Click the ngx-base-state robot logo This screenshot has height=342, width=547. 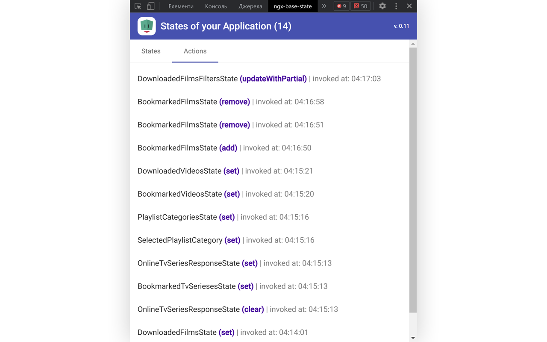147,26
